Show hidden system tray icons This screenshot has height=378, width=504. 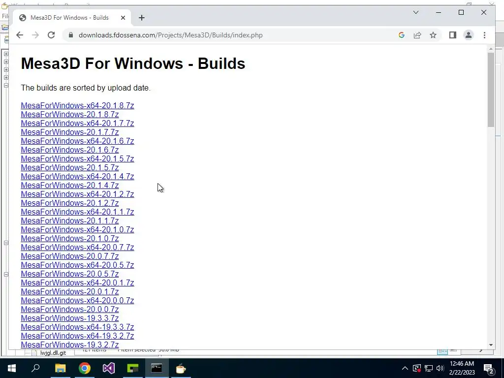(405, 368)
